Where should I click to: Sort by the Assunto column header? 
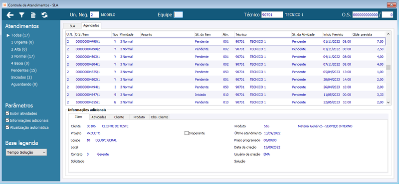coord(167,34)
